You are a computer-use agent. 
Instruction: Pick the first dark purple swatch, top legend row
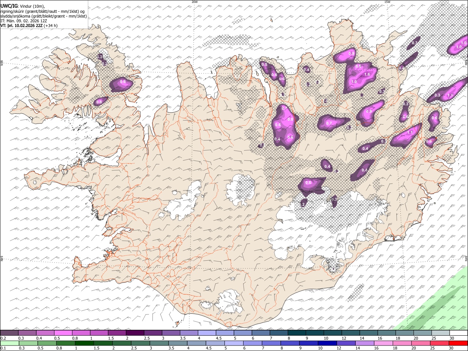[10, 333]
